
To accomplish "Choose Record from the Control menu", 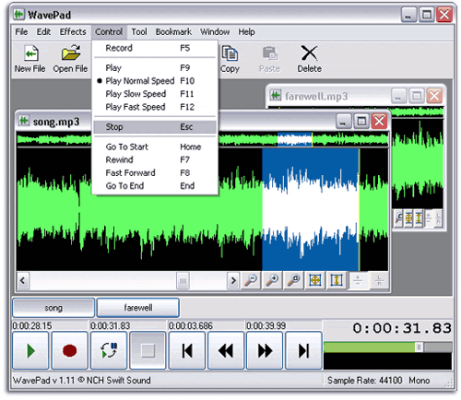I will pos(155,48).
